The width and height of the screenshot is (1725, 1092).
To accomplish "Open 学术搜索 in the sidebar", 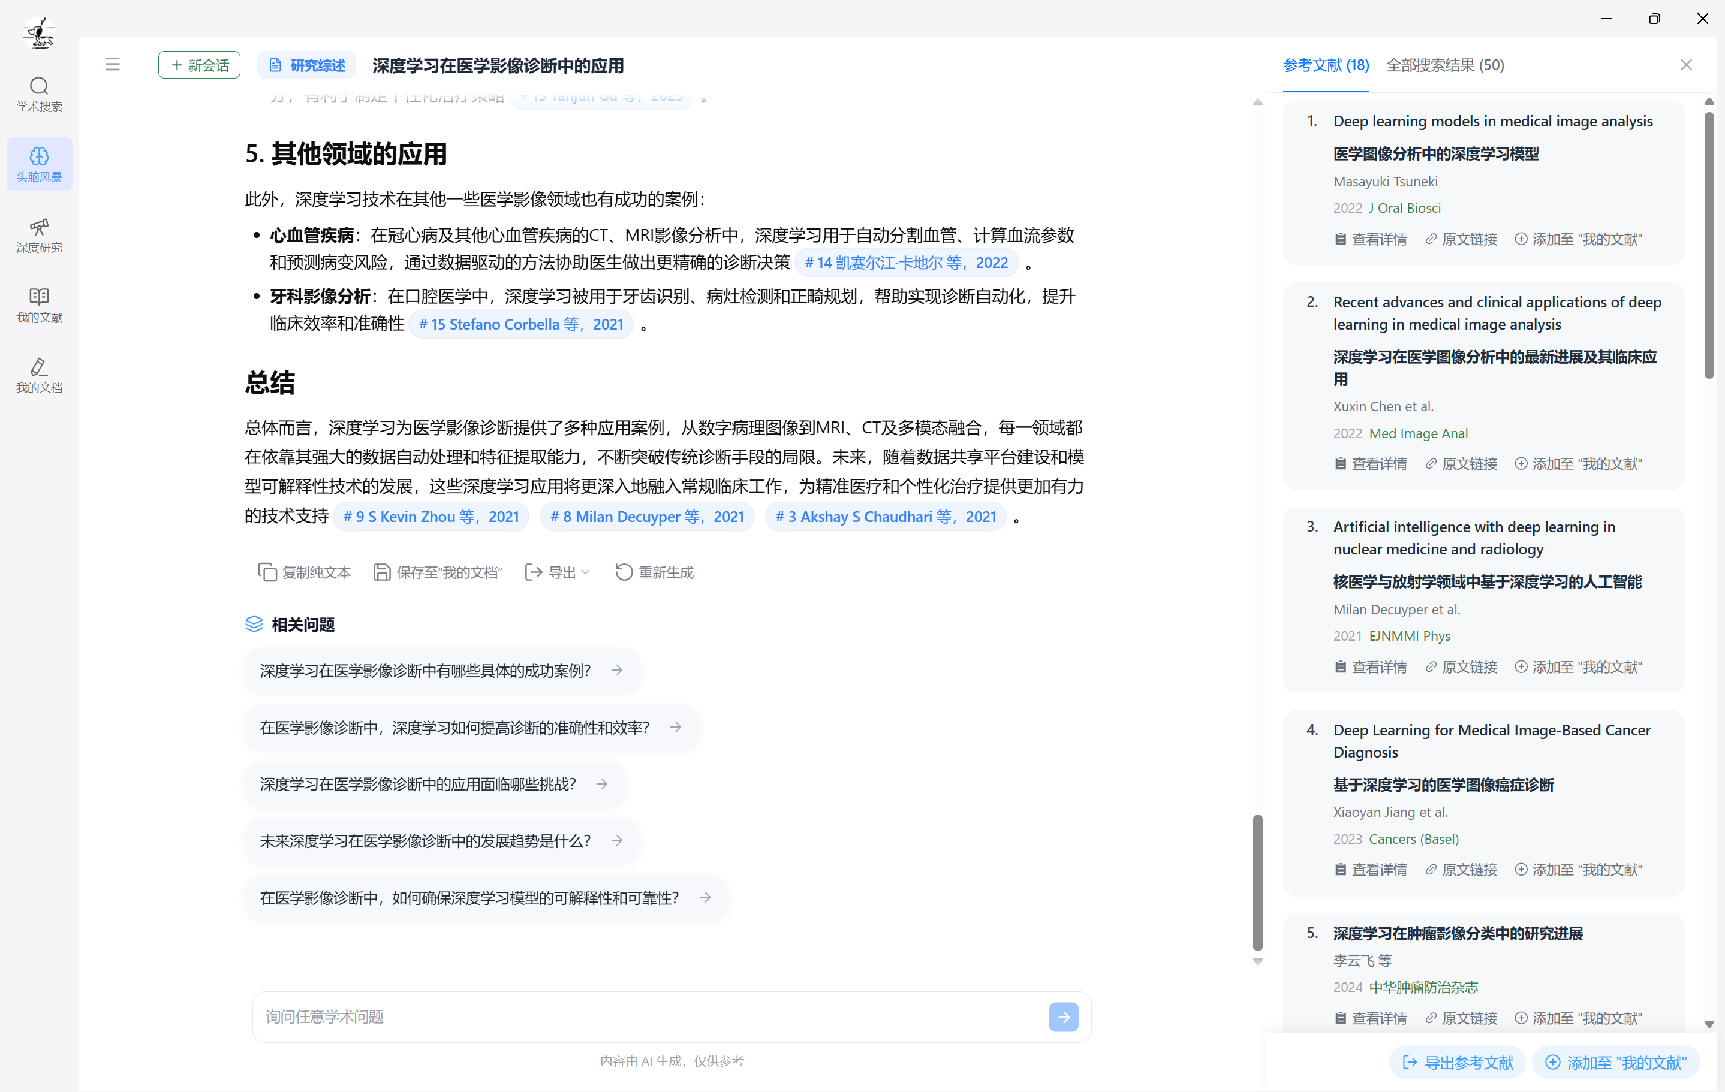I will (x=40, y=95).
